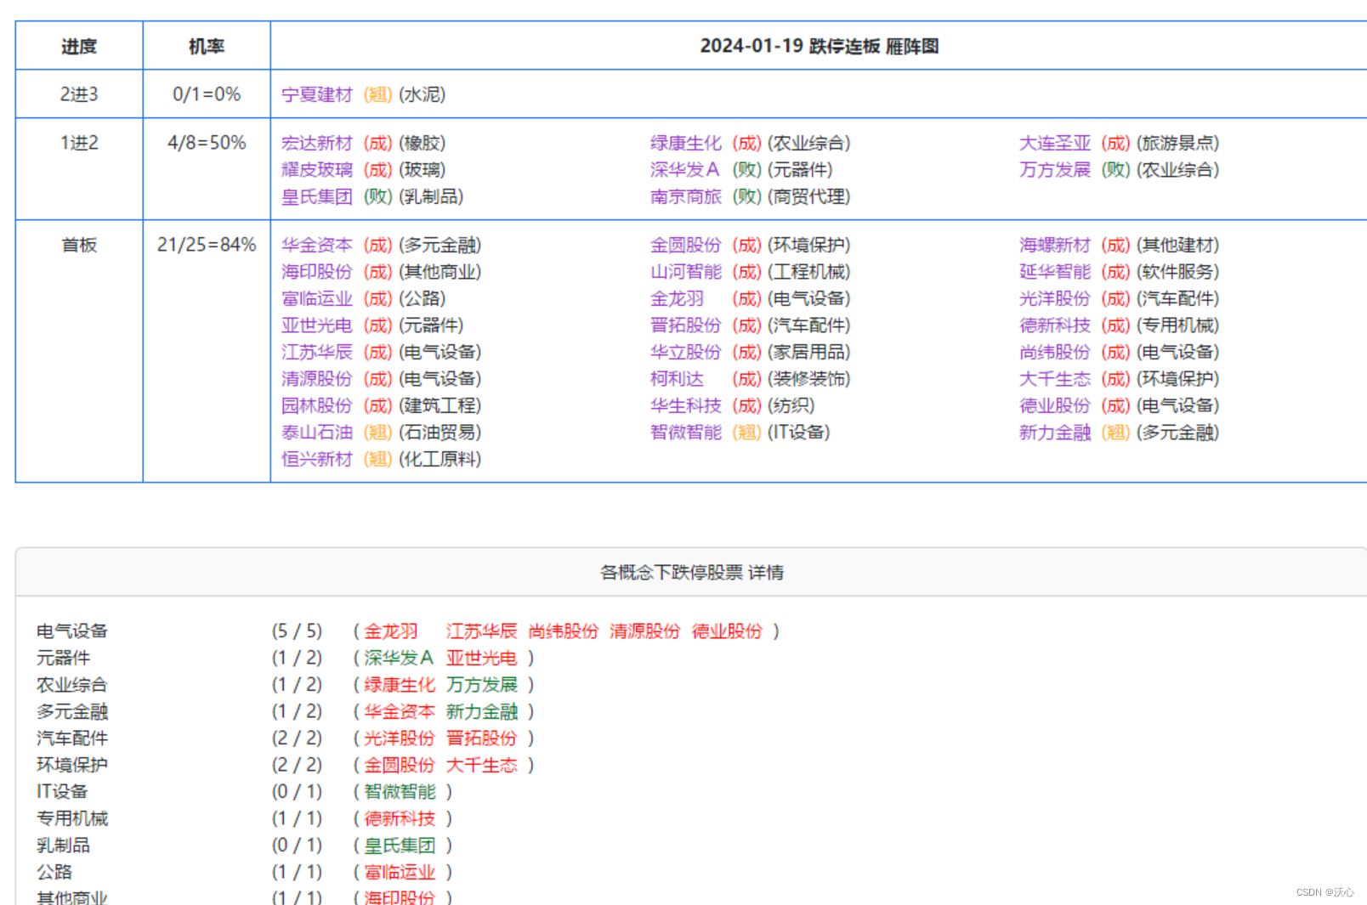Click 晋拓股份 in the 汽车配件 concept list
This screenshot has height=905, width=1367.
tap(482, 738)
